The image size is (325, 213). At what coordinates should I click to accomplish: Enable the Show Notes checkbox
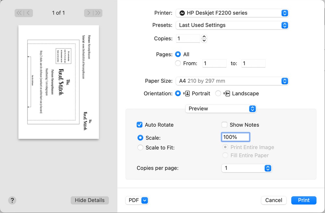tap(225, 125)
